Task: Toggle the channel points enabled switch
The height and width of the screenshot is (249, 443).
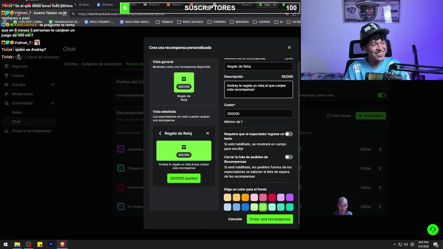Action: point(381,95)
